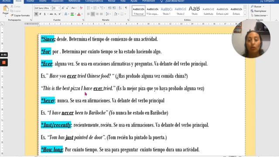Apply superscript formatting
279x157 pixels.
60,14
